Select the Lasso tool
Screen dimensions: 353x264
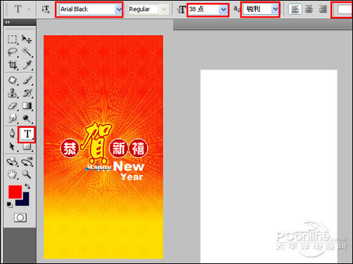tap(12, 52)
